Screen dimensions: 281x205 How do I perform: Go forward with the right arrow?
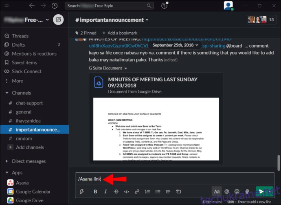point(43,6)
